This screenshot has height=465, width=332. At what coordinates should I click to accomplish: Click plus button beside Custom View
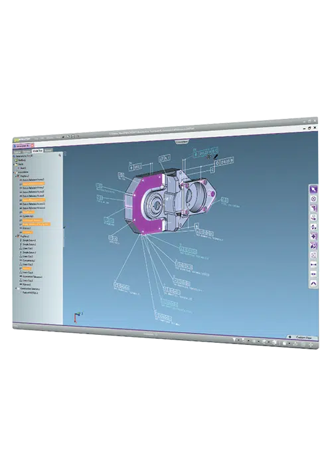tap(290, 337)
